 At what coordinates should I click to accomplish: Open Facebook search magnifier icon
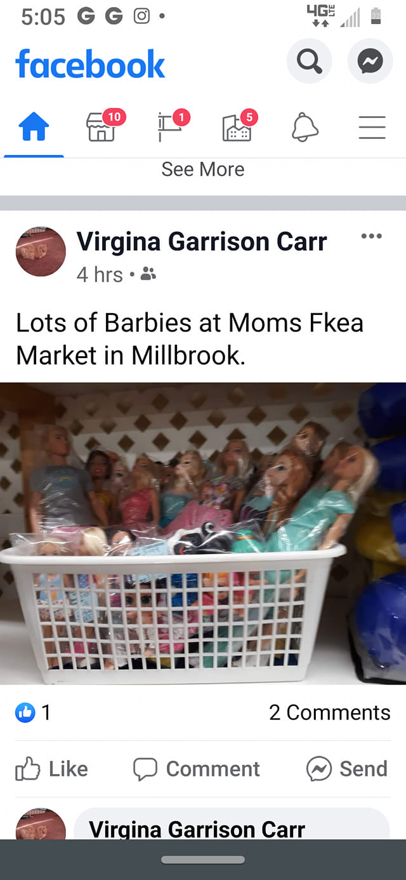[x=309, y=62]
